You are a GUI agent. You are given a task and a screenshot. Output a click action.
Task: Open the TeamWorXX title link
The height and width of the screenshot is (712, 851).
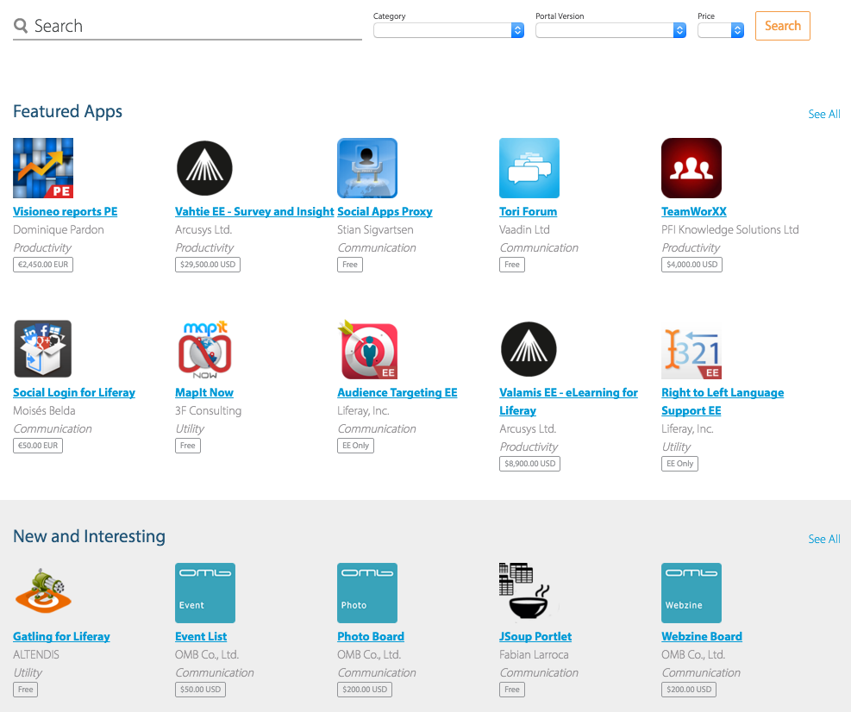693,212
